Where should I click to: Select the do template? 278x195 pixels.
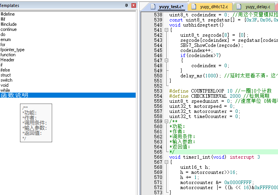68,34
